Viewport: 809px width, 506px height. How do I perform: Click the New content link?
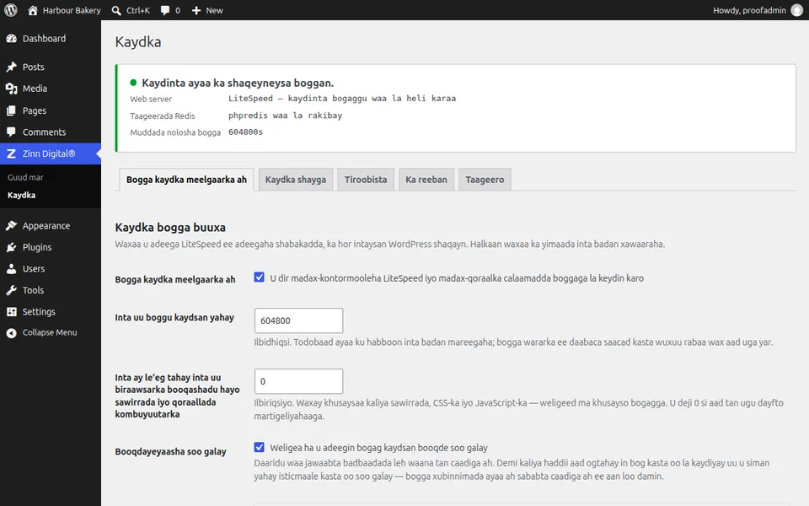click(x=207, y=10)
